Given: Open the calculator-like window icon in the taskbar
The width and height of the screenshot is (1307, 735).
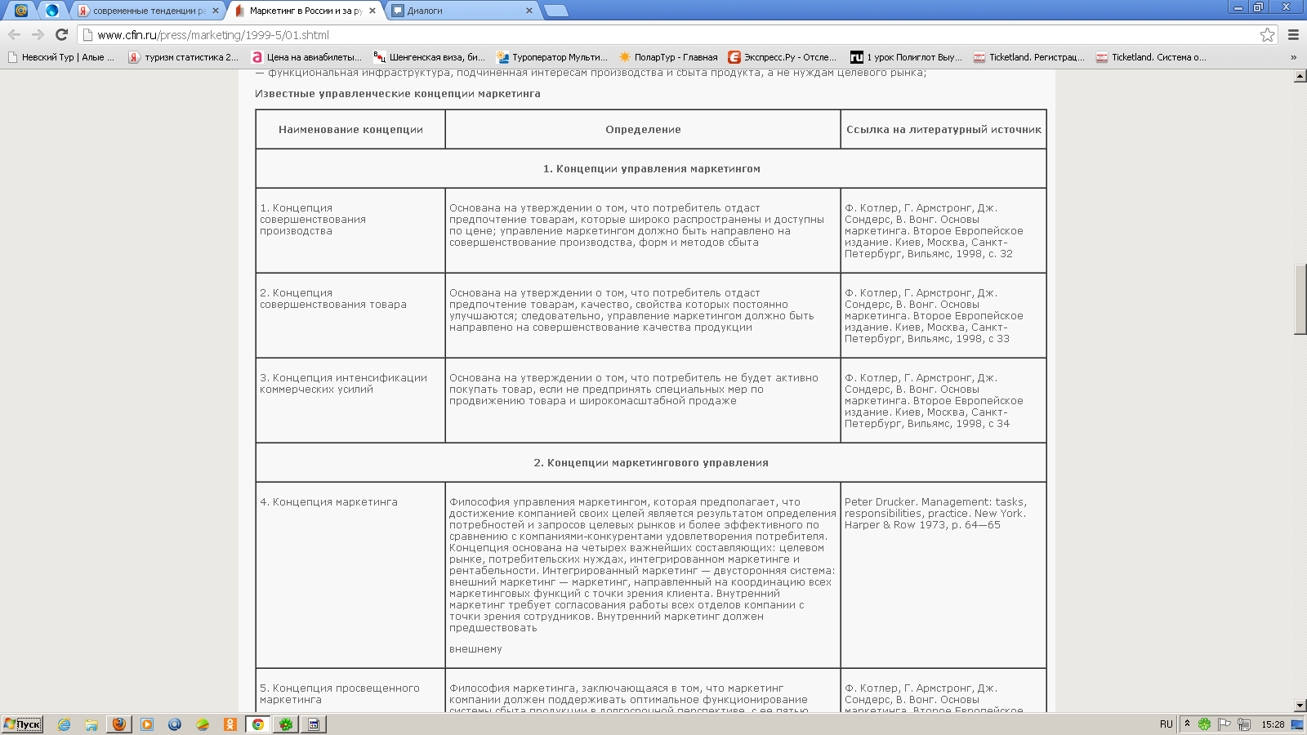Looking at the screenshot, I should click(314, 724).
